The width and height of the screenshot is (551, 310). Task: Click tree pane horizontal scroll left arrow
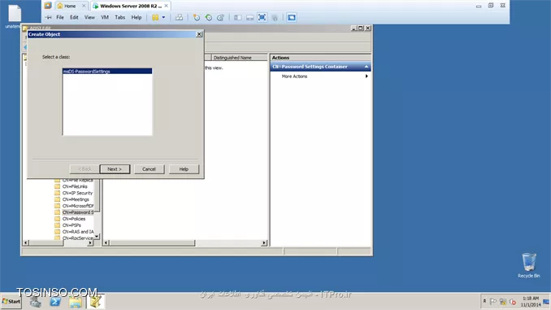click(25, 242)
